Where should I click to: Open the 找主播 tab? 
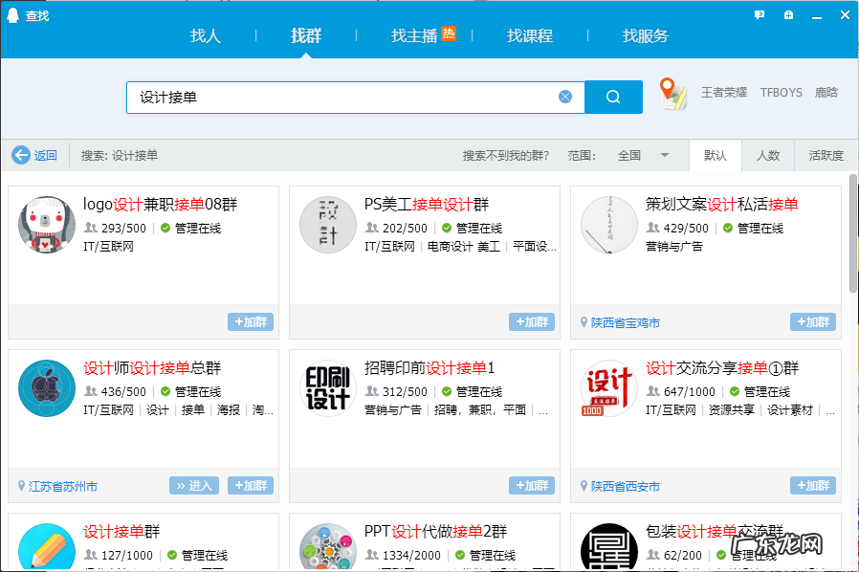click(415, 36)
